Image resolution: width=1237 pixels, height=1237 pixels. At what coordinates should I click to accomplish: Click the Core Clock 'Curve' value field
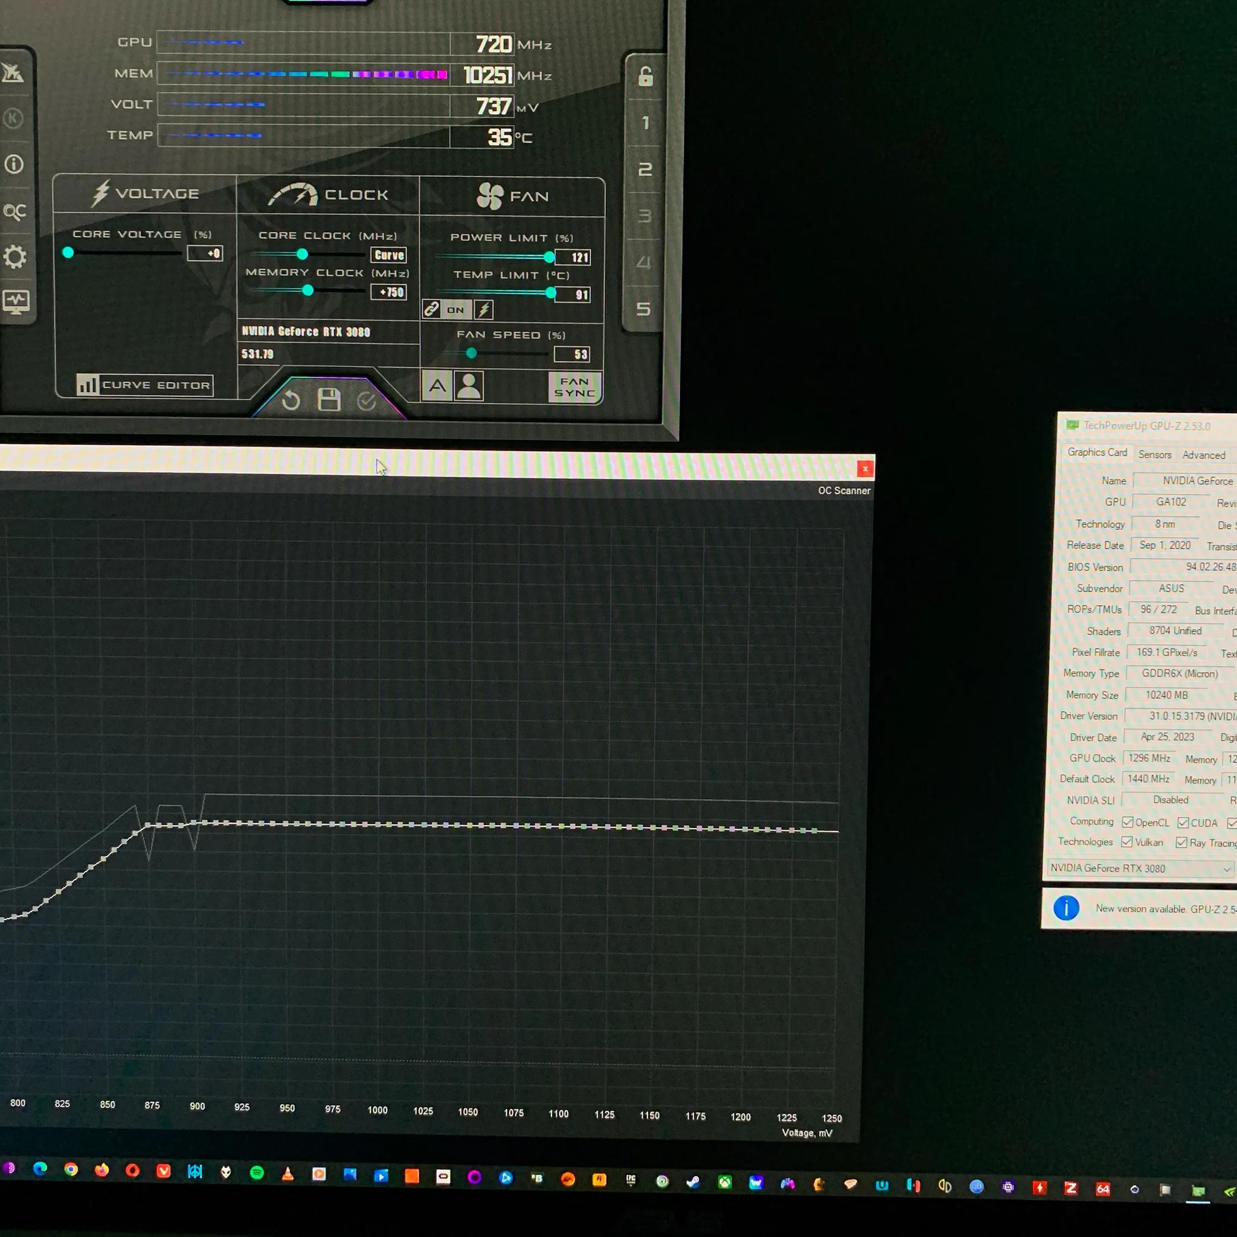(388, 255)
